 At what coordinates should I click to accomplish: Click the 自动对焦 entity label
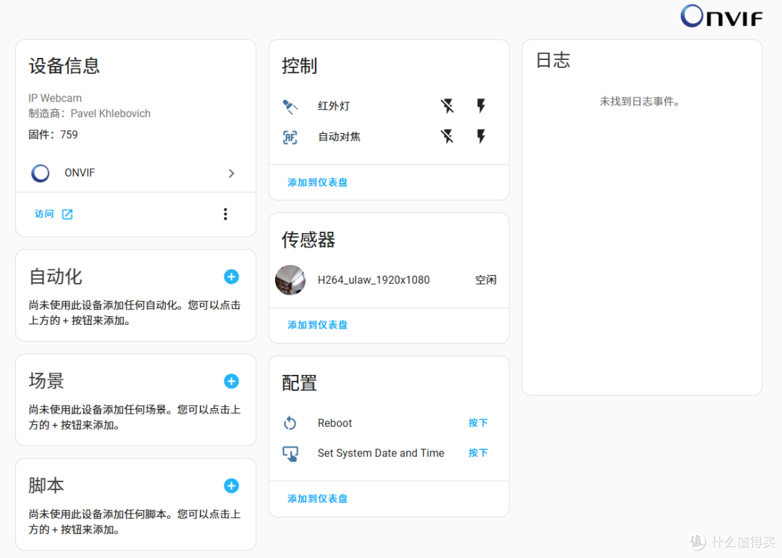coord(339,137)
